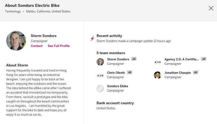
Task: Click Storm Sondors' small team avatar
Action: (x=100, y=62)
